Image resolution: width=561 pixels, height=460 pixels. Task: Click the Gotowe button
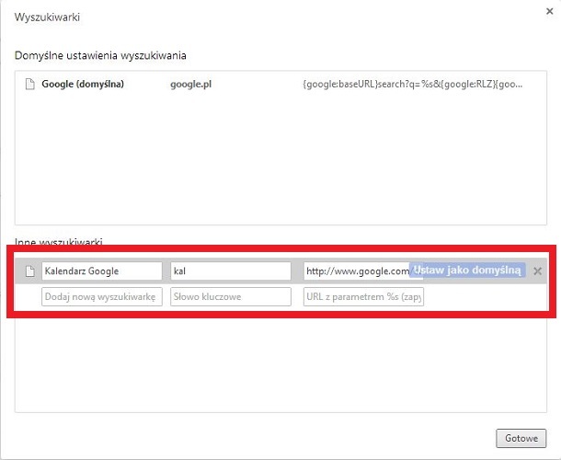[521, 438]
